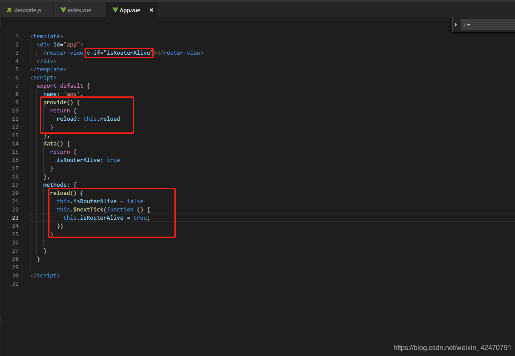Close the App.vue tab

[151, 10]
